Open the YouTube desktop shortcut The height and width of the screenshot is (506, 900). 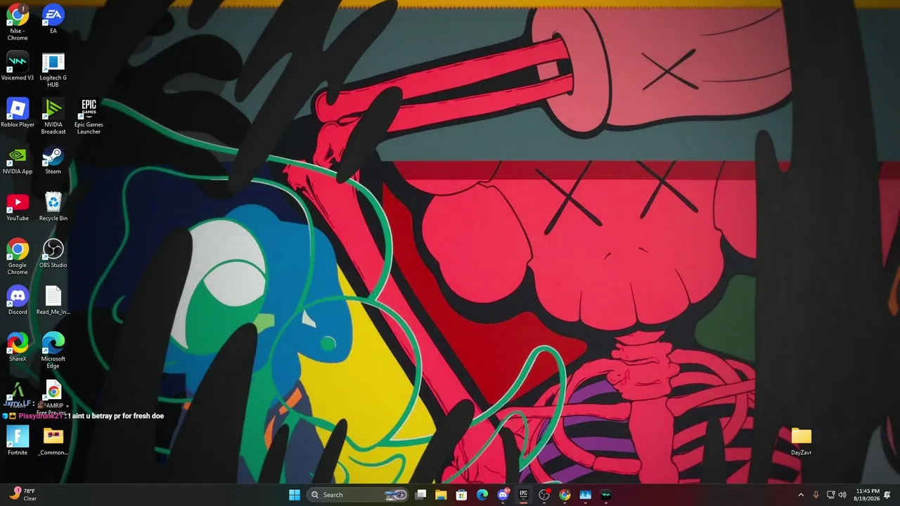[18, 207]
